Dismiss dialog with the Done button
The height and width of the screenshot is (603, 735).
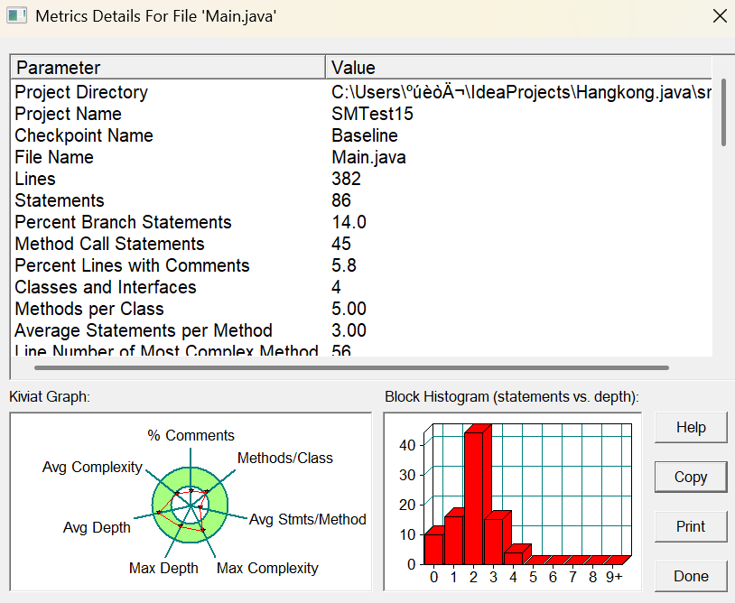pos(691,576)
